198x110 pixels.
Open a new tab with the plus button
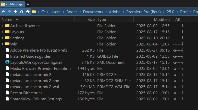pos(28,4)
